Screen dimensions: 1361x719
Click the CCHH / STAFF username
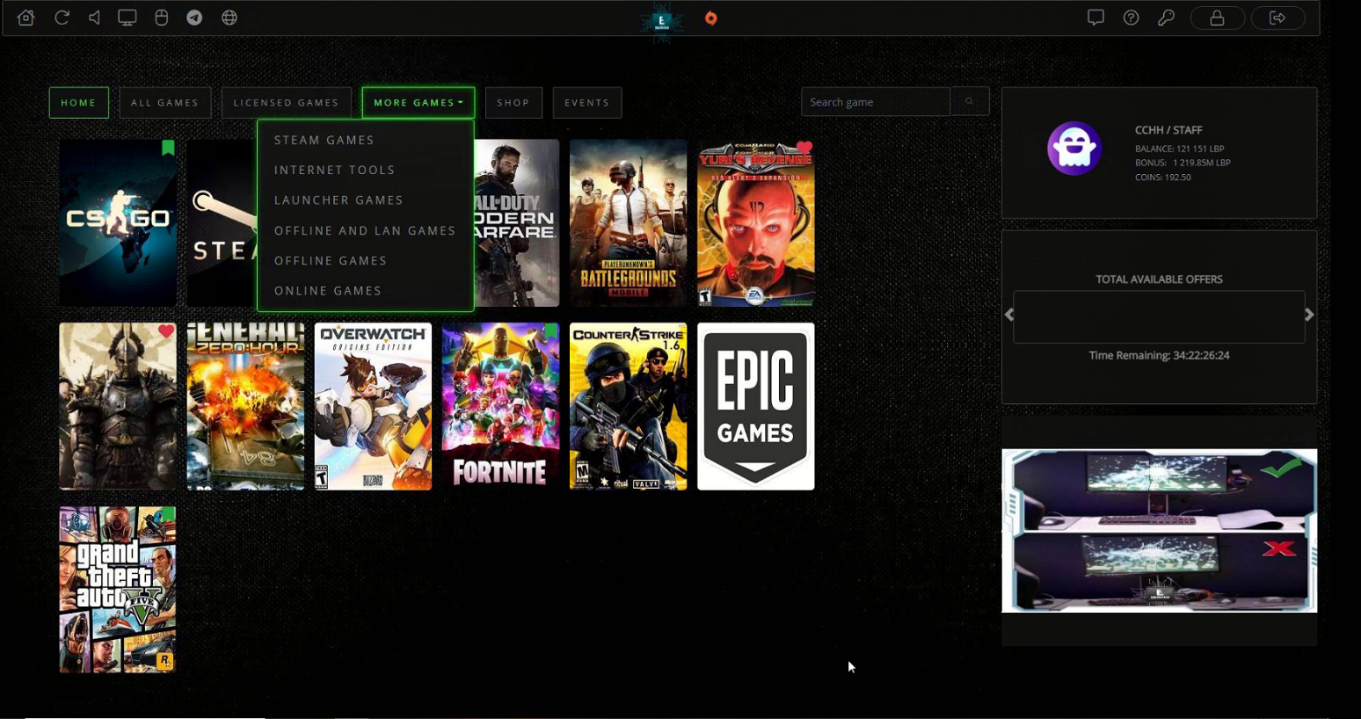(1168, 130)
